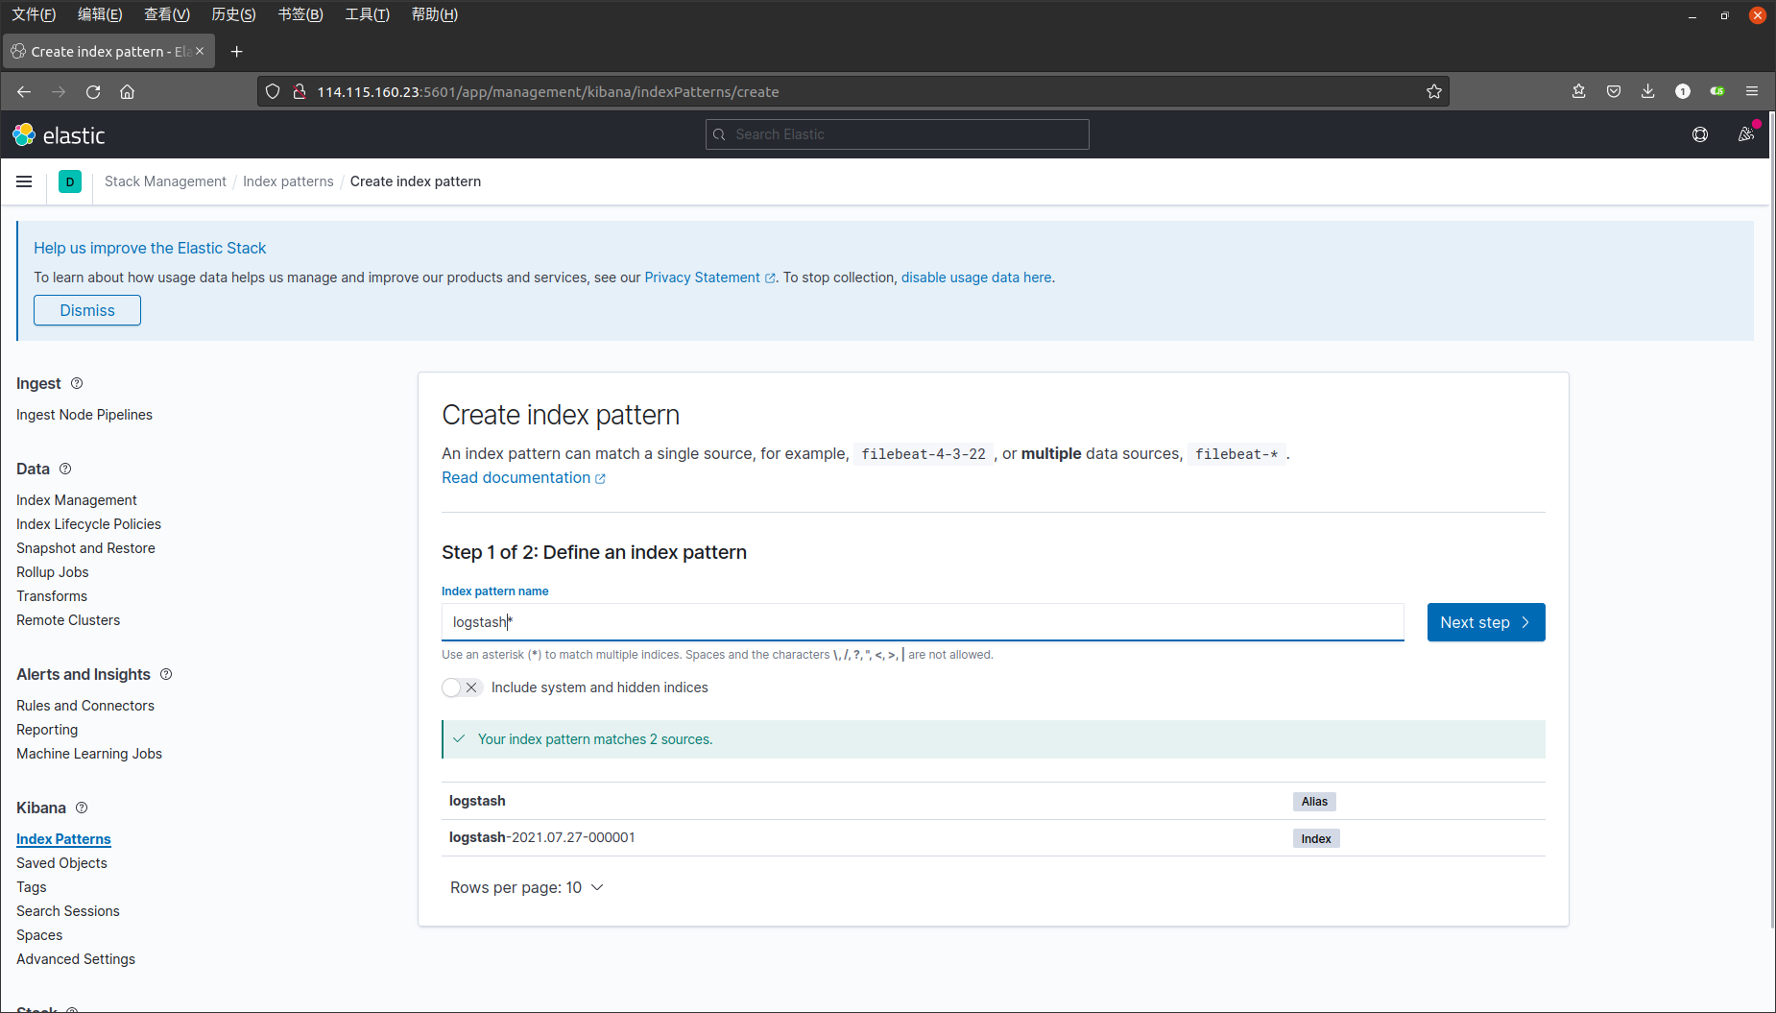Image resolution: width=1776 pixels, height=1013 pixels.
Task: Open the Kibana hamburger navigation menu
Action: [24, 181]
